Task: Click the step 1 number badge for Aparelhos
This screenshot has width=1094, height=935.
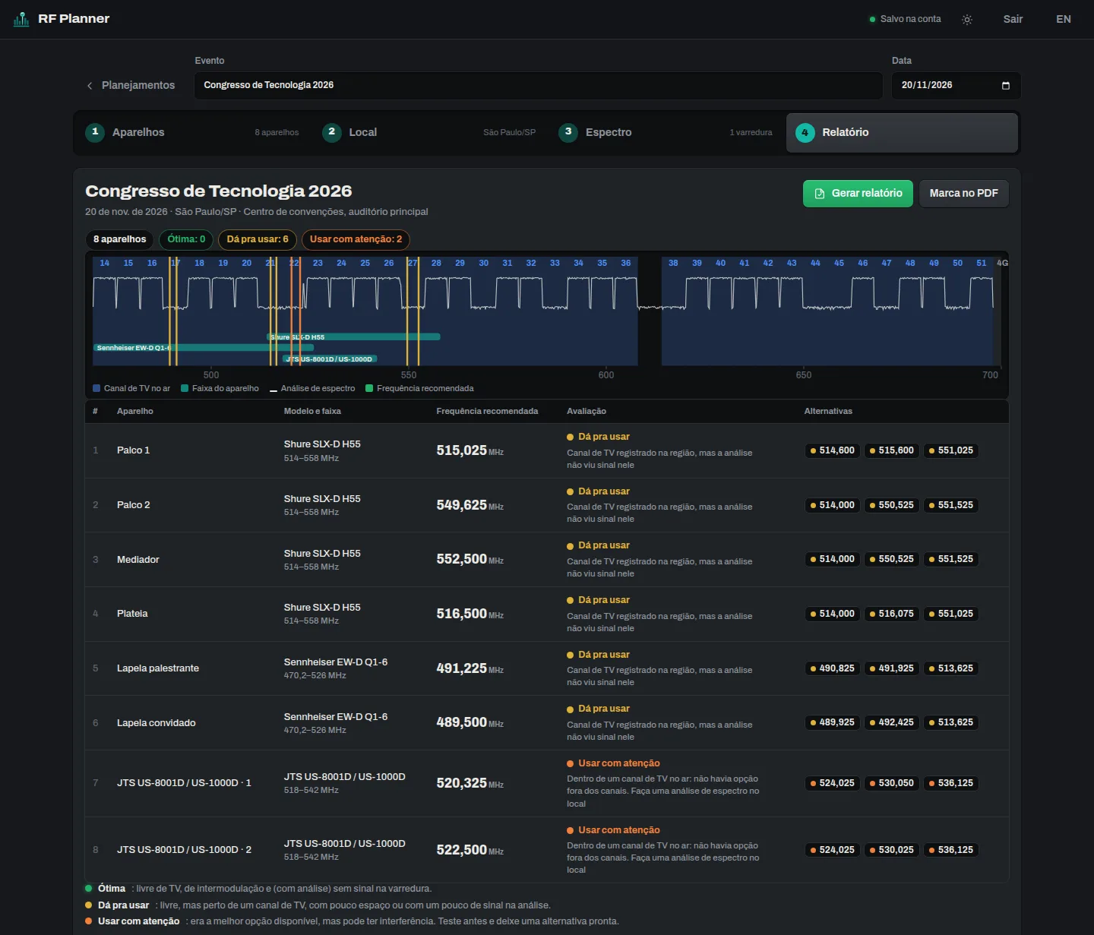Action: tap(95, 132)
